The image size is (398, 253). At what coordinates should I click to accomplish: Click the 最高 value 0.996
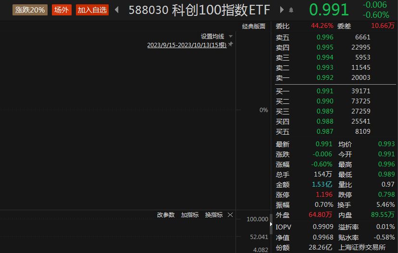[386, 164]
